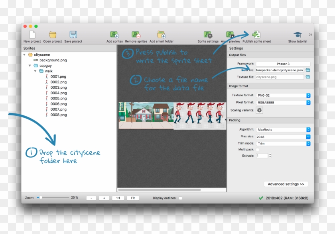Enable the Multi pack option

[x=258, y=149]
